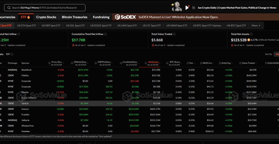Click the Invesco sponsor cell
Screen dimensions: 279x144
pyautogui.click(x=25, y=109)
